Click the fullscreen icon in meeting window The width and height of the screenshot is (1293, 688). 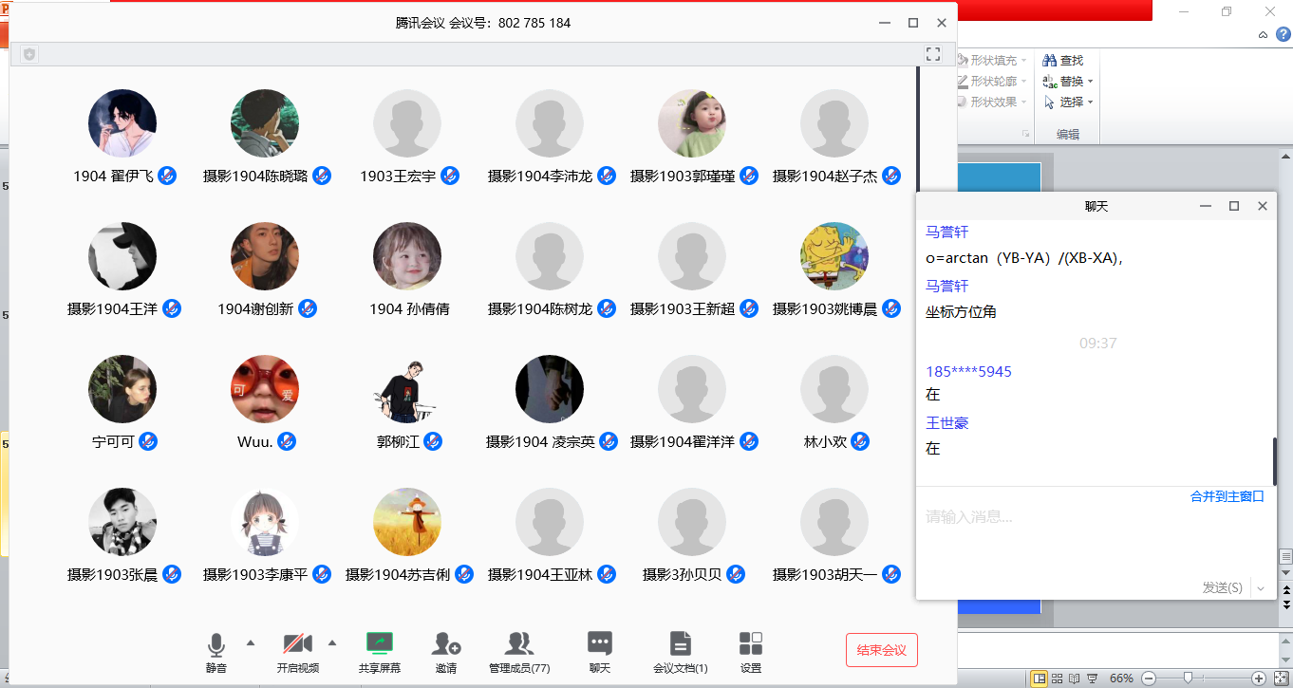coord(932,54)
